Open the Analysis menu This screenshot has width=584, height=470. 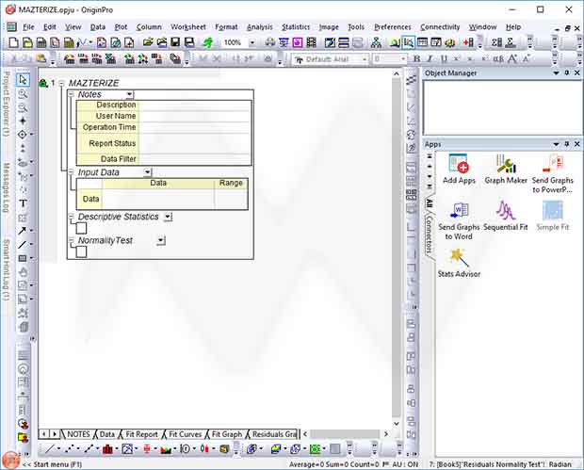pyautogui.click(x=260, y=26)
